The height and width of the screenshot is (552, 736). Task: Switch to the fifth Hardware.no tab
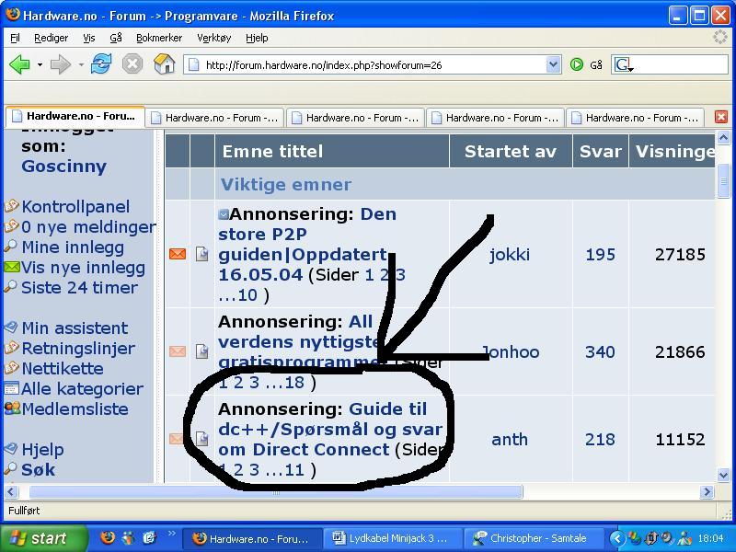[635, 118]
